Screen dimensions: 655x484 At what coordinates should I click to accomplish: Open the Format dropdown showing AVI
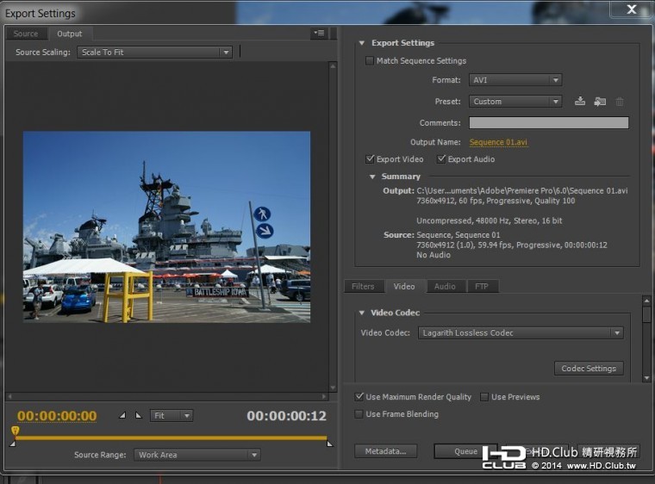515,80
